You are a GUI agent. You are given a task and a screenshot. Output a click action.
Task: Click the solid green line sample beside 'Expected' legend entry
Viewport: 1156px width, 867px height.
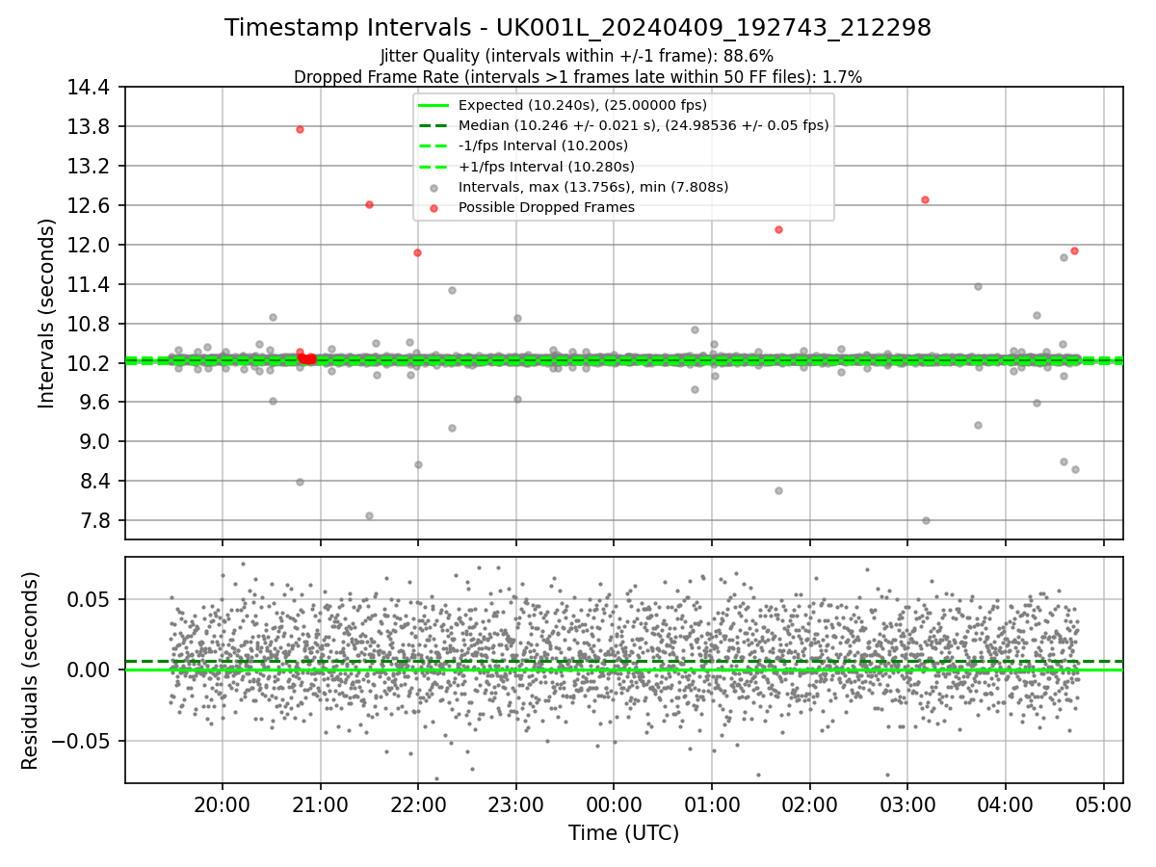tap(434, 105)
